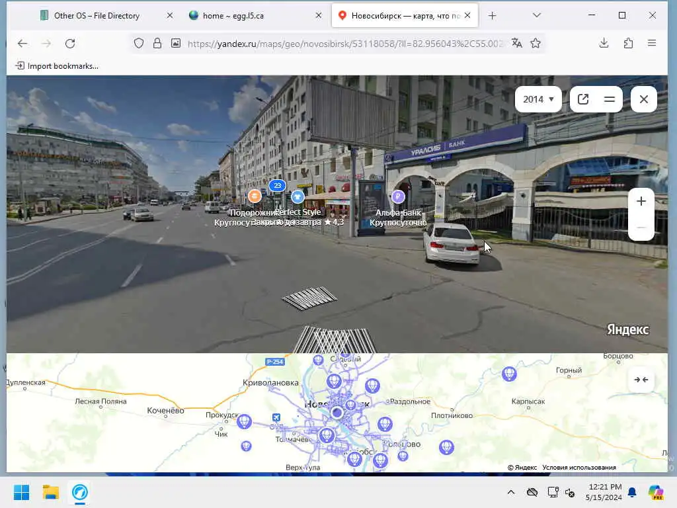Zoom in the panorama with plus button
This screenshot has width=677, height=508.
(641, 201)
